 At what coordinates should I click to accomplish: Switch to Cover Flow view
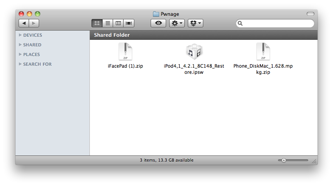(129, 23)
